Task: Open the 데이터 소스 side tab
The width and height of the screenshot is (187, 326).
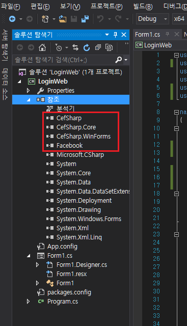Action: pyautogui.click(x=5, y=84)
